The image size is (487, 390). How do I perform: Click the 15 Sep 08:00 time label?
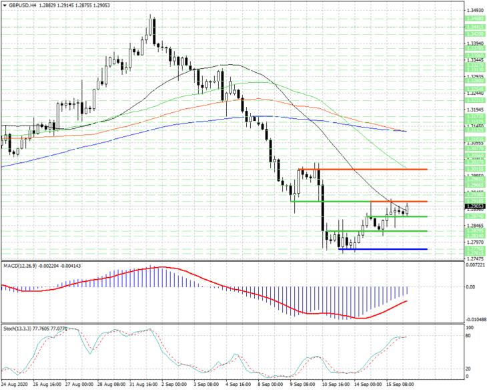coord(400,385)
